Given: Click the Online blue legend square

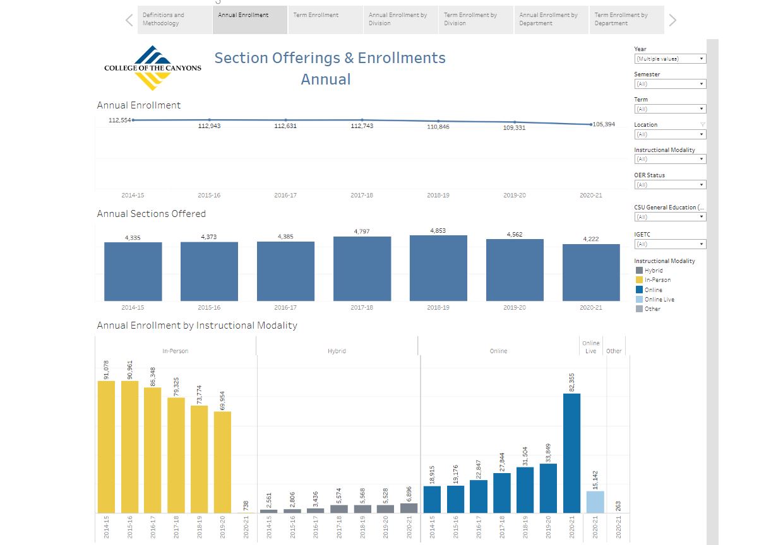Looking at the screenshot, I should click(x=639, y=289).
